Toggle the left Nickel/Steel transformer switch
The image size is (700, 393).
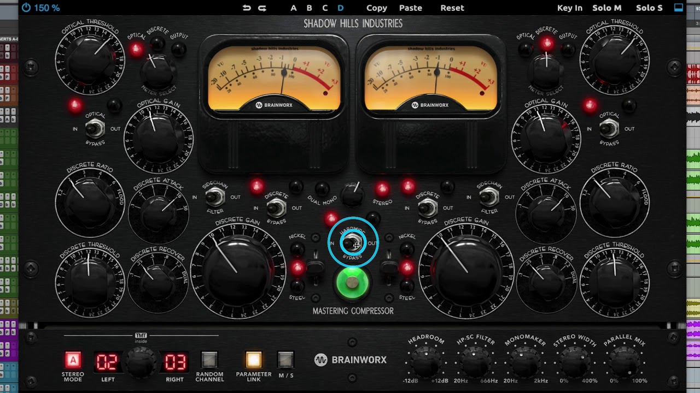click(x=316, y=267)
